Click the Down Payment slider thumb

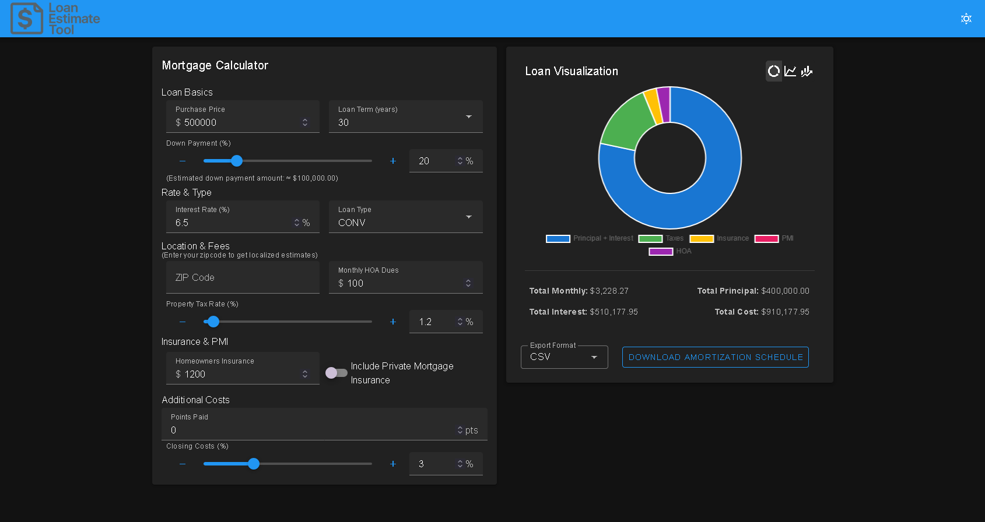pos(237,161)
